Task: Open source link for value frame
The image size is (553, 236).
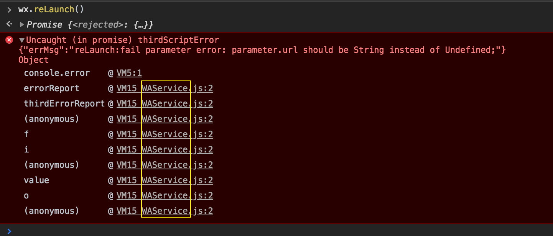Action: [165, 180]
